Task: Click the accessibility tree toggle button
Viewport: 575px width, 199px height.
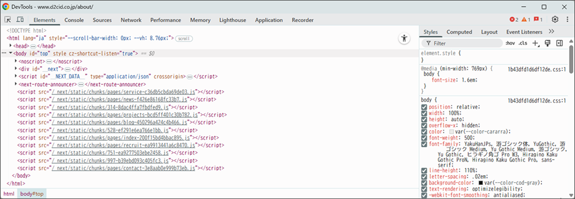Action: (x=404, y=39)
